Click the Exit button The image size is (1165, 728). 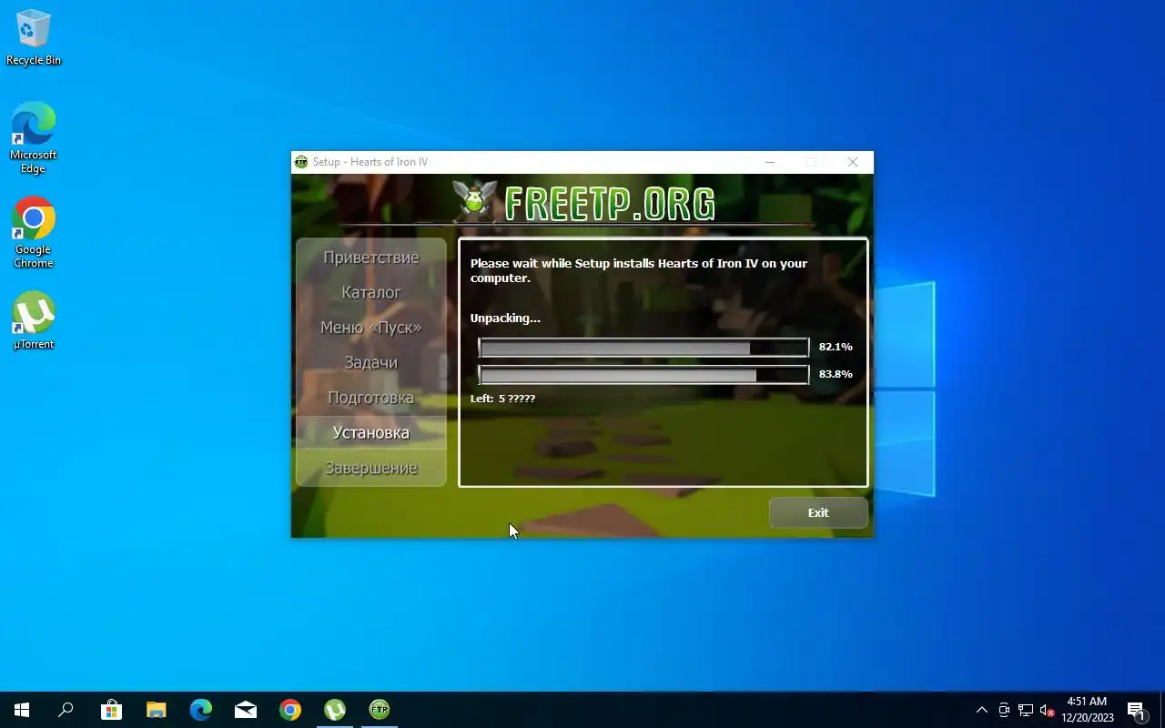click(x=818, y=512)
